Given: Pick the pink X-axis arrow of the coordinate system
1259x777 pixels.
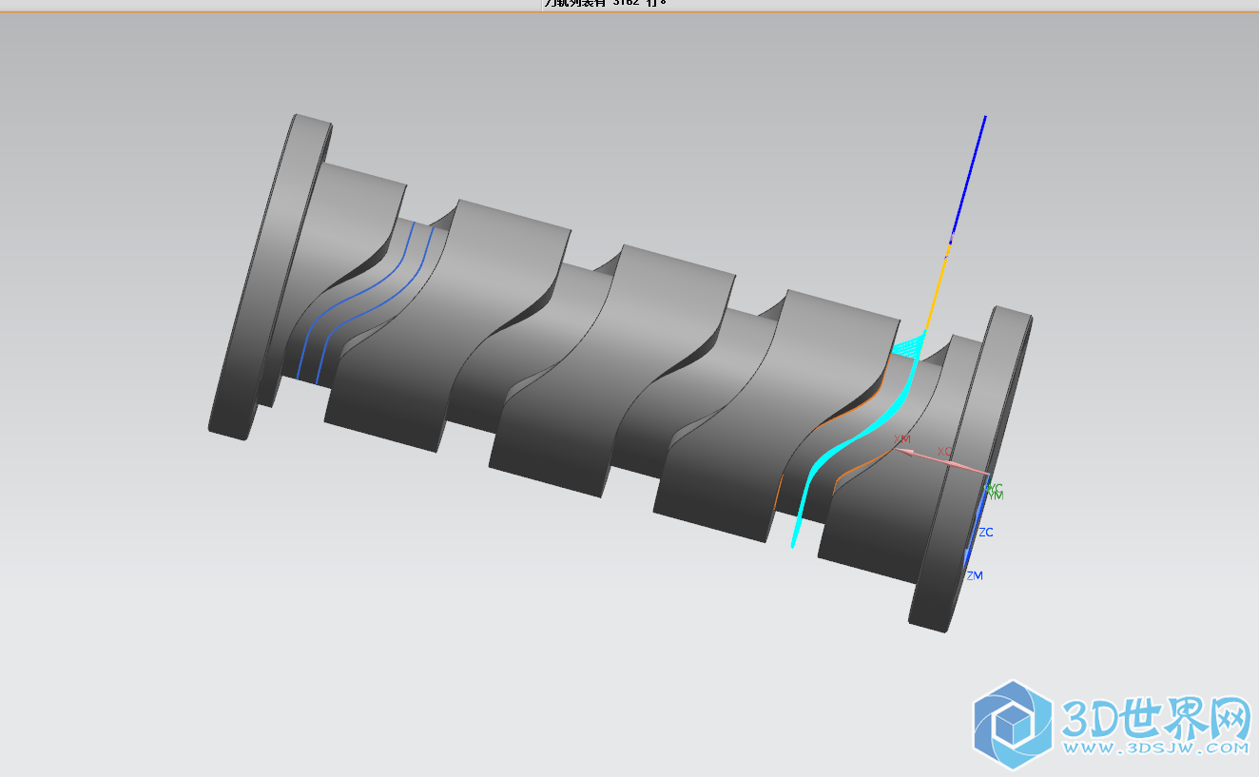Looking at the screenshot, I should tap(941, 461).
